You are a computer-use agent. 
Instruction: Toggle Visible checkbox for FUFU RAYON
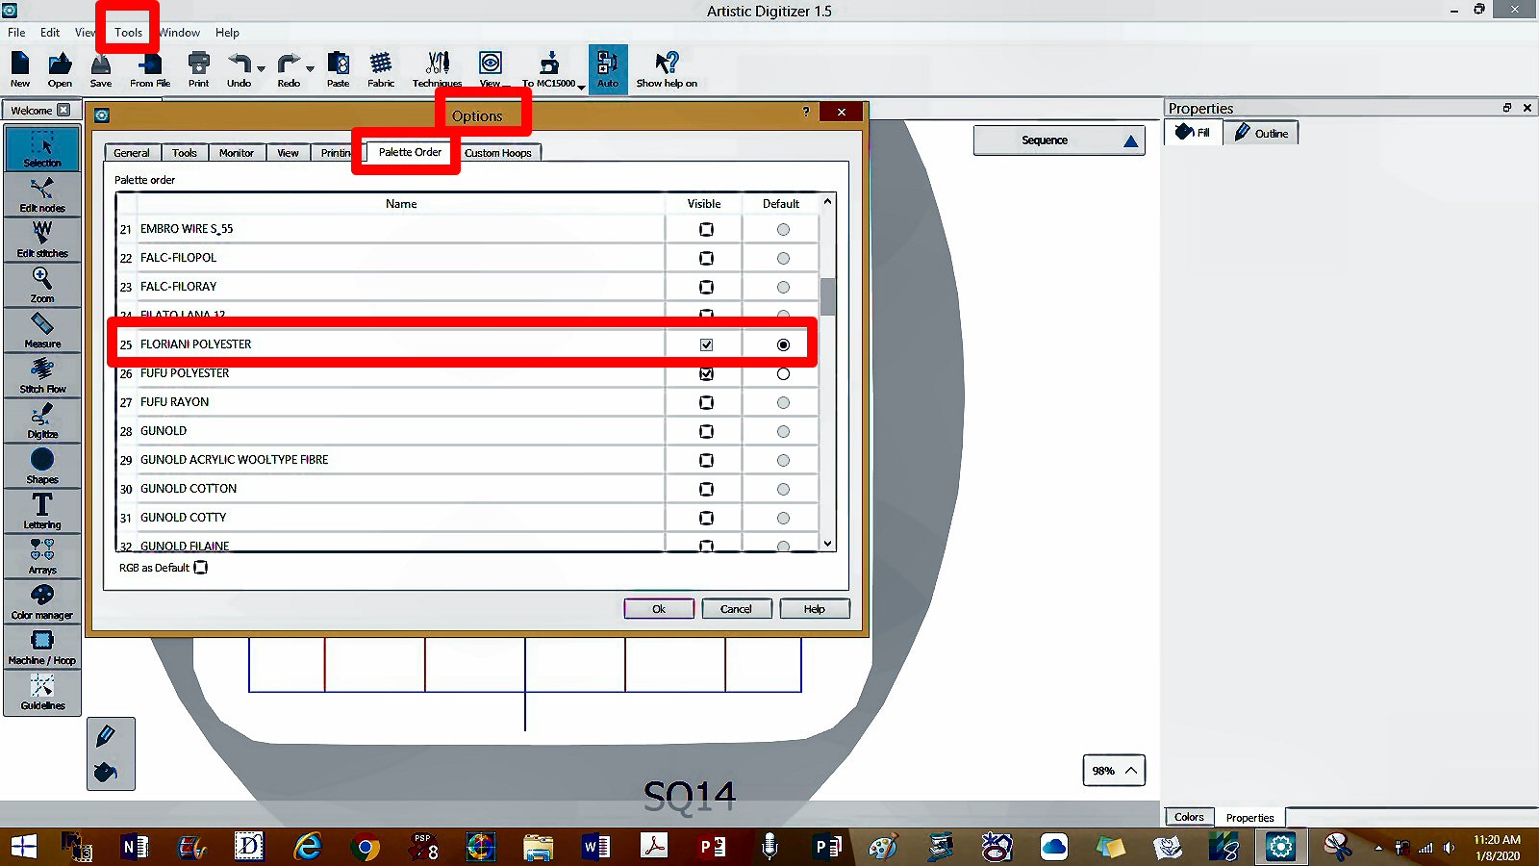pyautogui.click(x=706, y=402)
